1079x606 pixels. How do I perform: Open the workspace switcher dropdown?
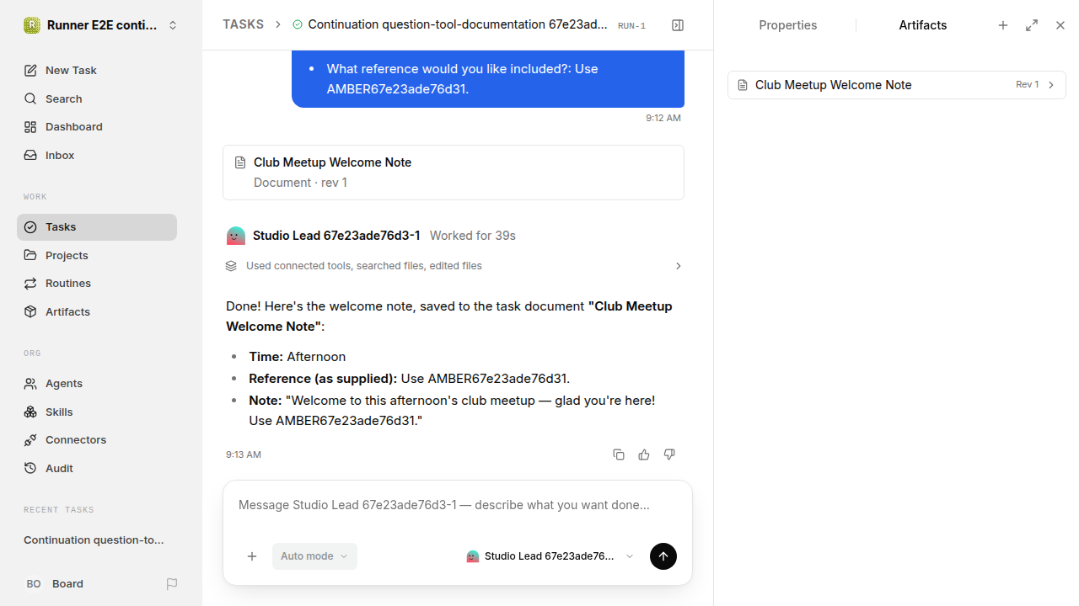point(101,25)
